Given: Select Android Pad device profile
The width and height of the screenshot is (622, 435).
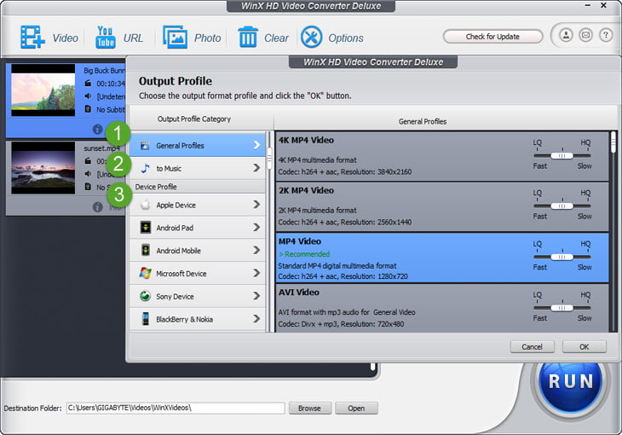Looking at the screenshot, I should pos(197,228).
